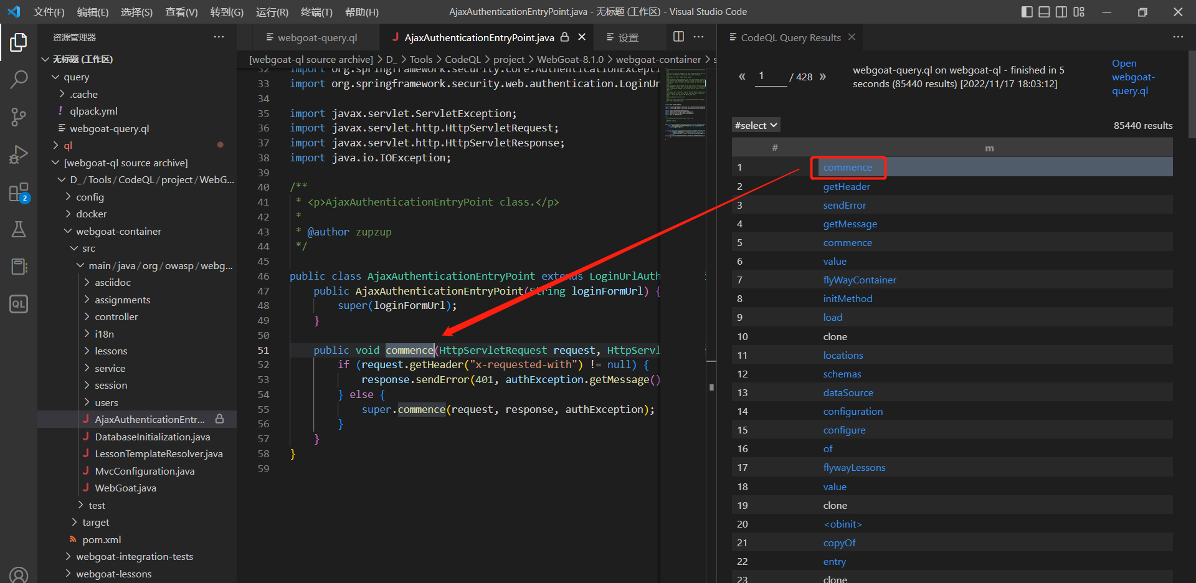Image resolution: width=1196 pixels, height=583 pixels.
Task: Open LessonTemplateResolver.java file
Action: (x=158, y=453)
